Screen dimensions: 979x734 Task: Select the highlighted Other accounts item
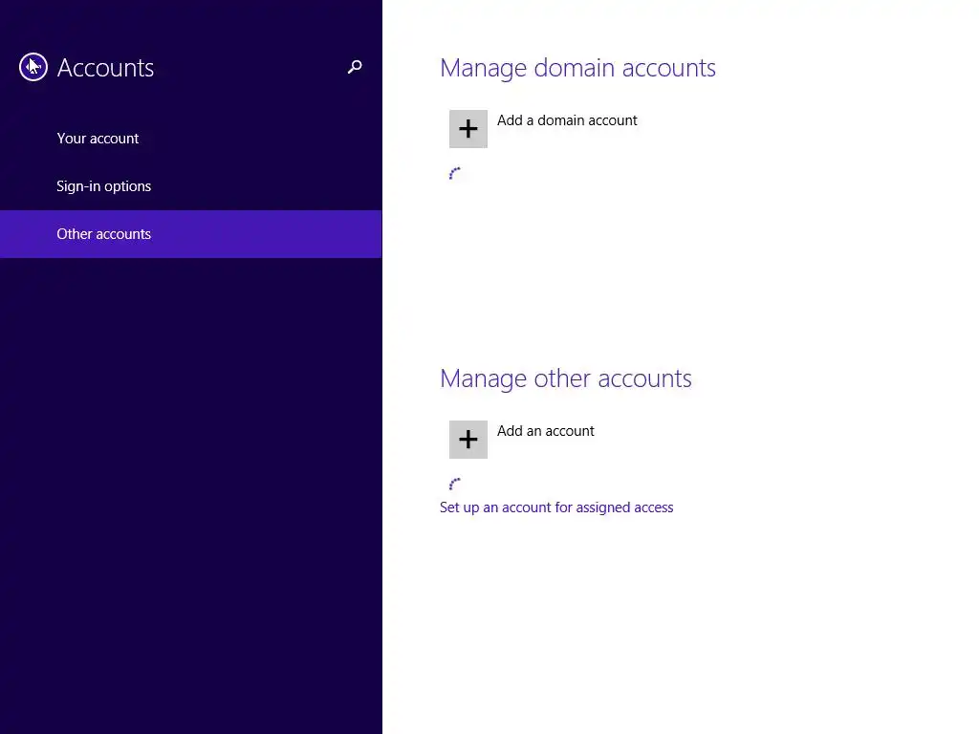click(x=191, y=234)
